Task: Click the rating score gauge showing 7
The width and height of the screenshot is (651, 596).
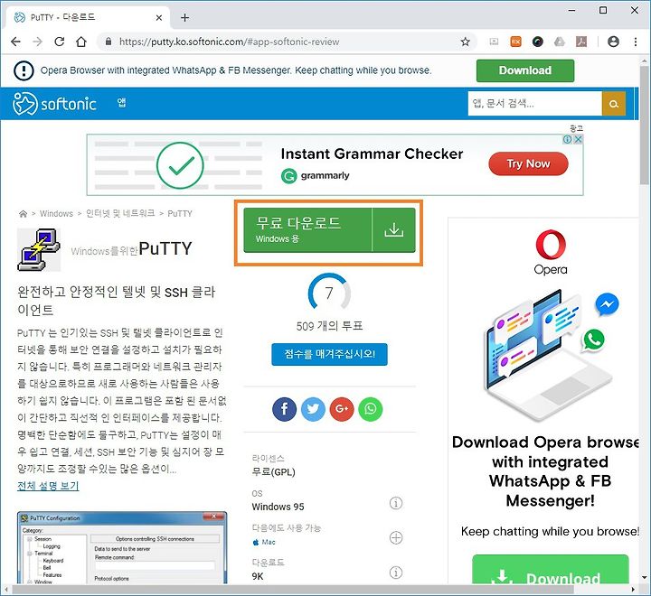Action: (x=329, y=292)
